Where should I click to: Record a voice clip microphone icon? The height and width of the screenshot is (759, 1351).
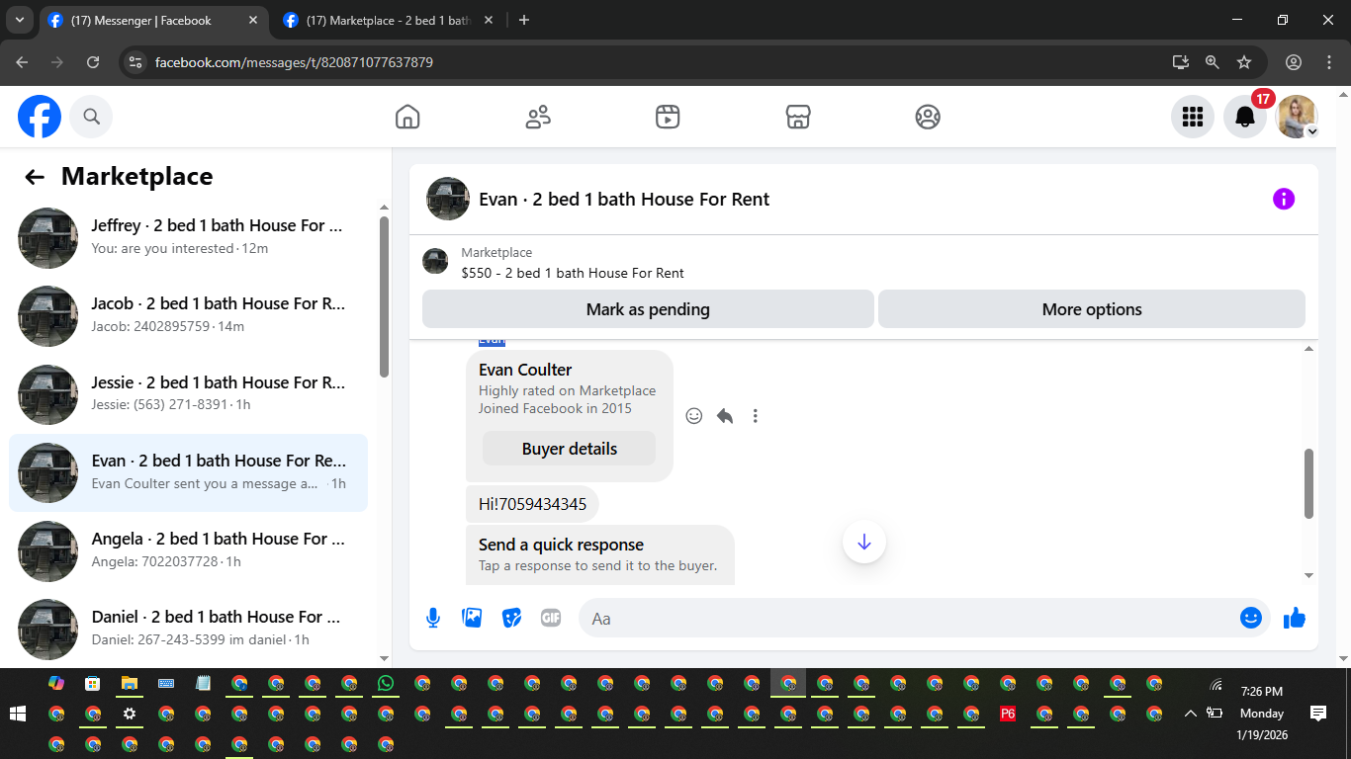433,619
